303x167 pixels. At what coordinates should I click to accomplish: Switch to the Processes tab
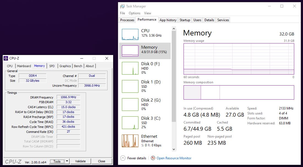point(127,20)
